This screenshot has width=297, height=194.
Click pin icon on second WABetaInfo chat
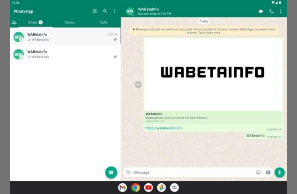click(115, 57)
